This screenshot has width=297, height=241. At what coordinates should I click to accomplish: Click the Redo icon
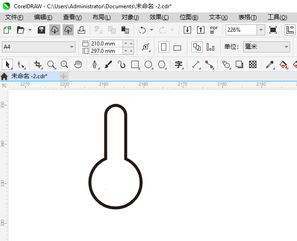coord(163,30)
